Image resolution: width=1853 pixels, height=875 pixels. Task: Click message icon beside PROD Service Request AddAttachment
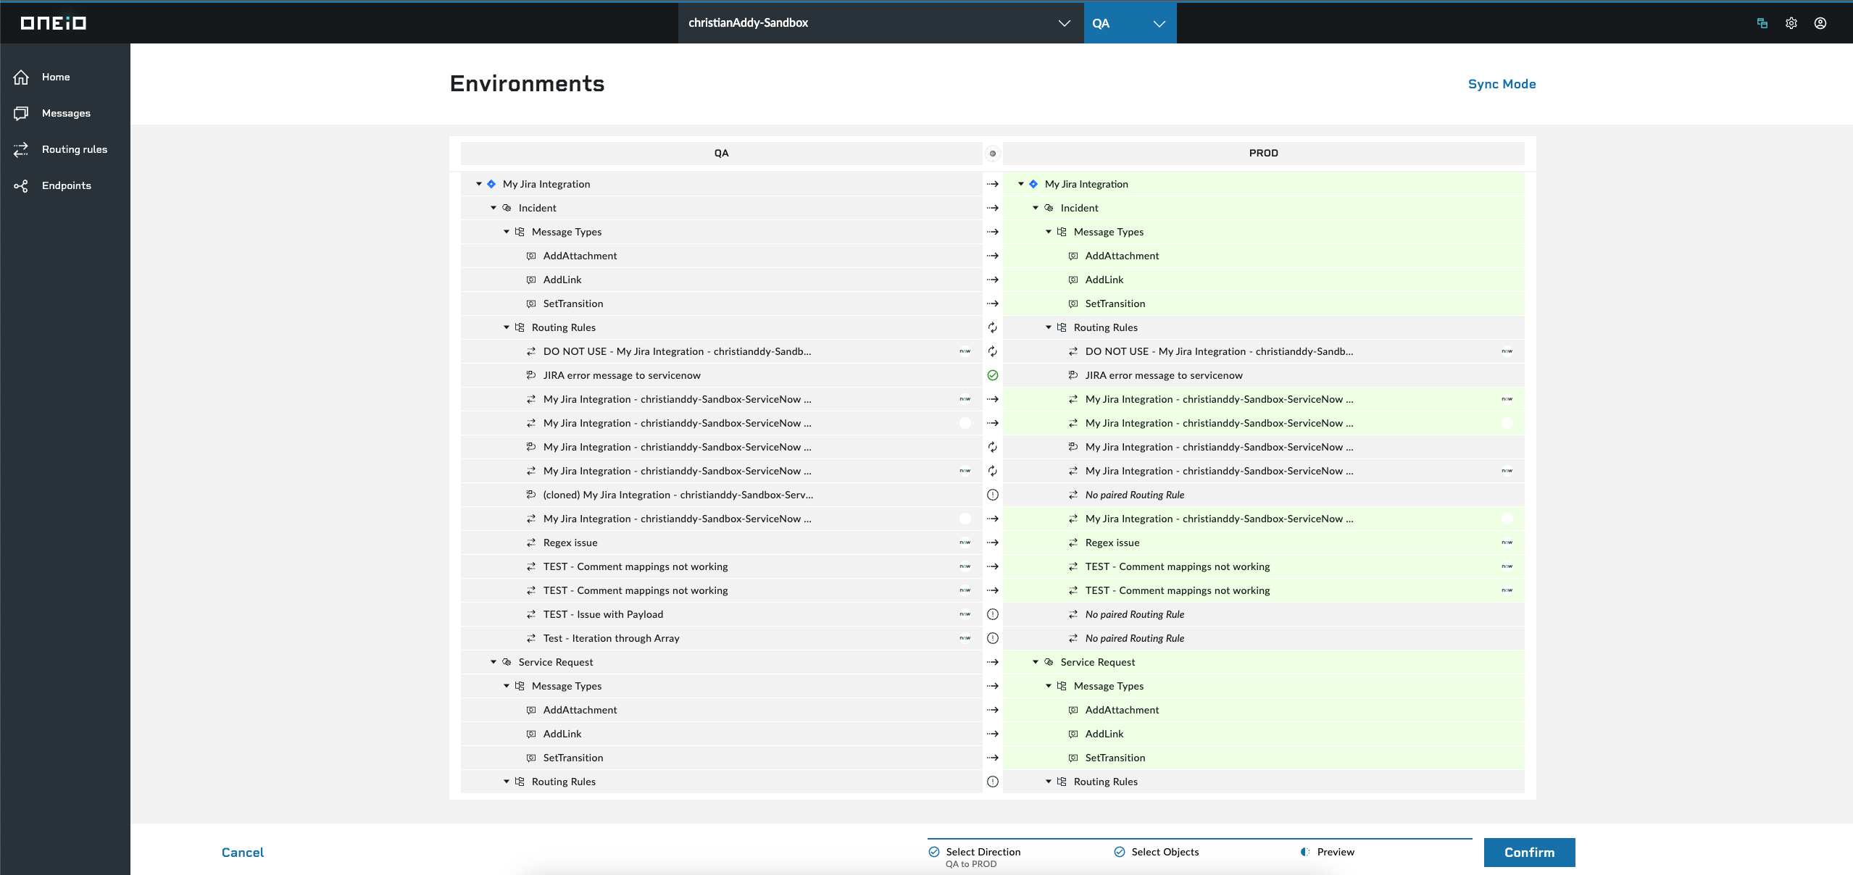coord(1073,710)
